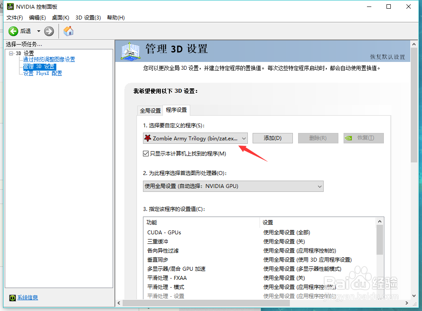422x311 pixels.
Task: Open the 桌面(K) menu
Action: coord(60,17)
